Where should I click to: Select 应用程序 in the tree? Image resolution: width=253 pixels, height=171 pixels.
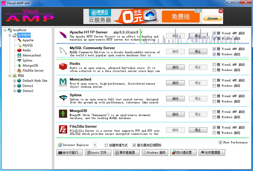[x=24, y=35]
